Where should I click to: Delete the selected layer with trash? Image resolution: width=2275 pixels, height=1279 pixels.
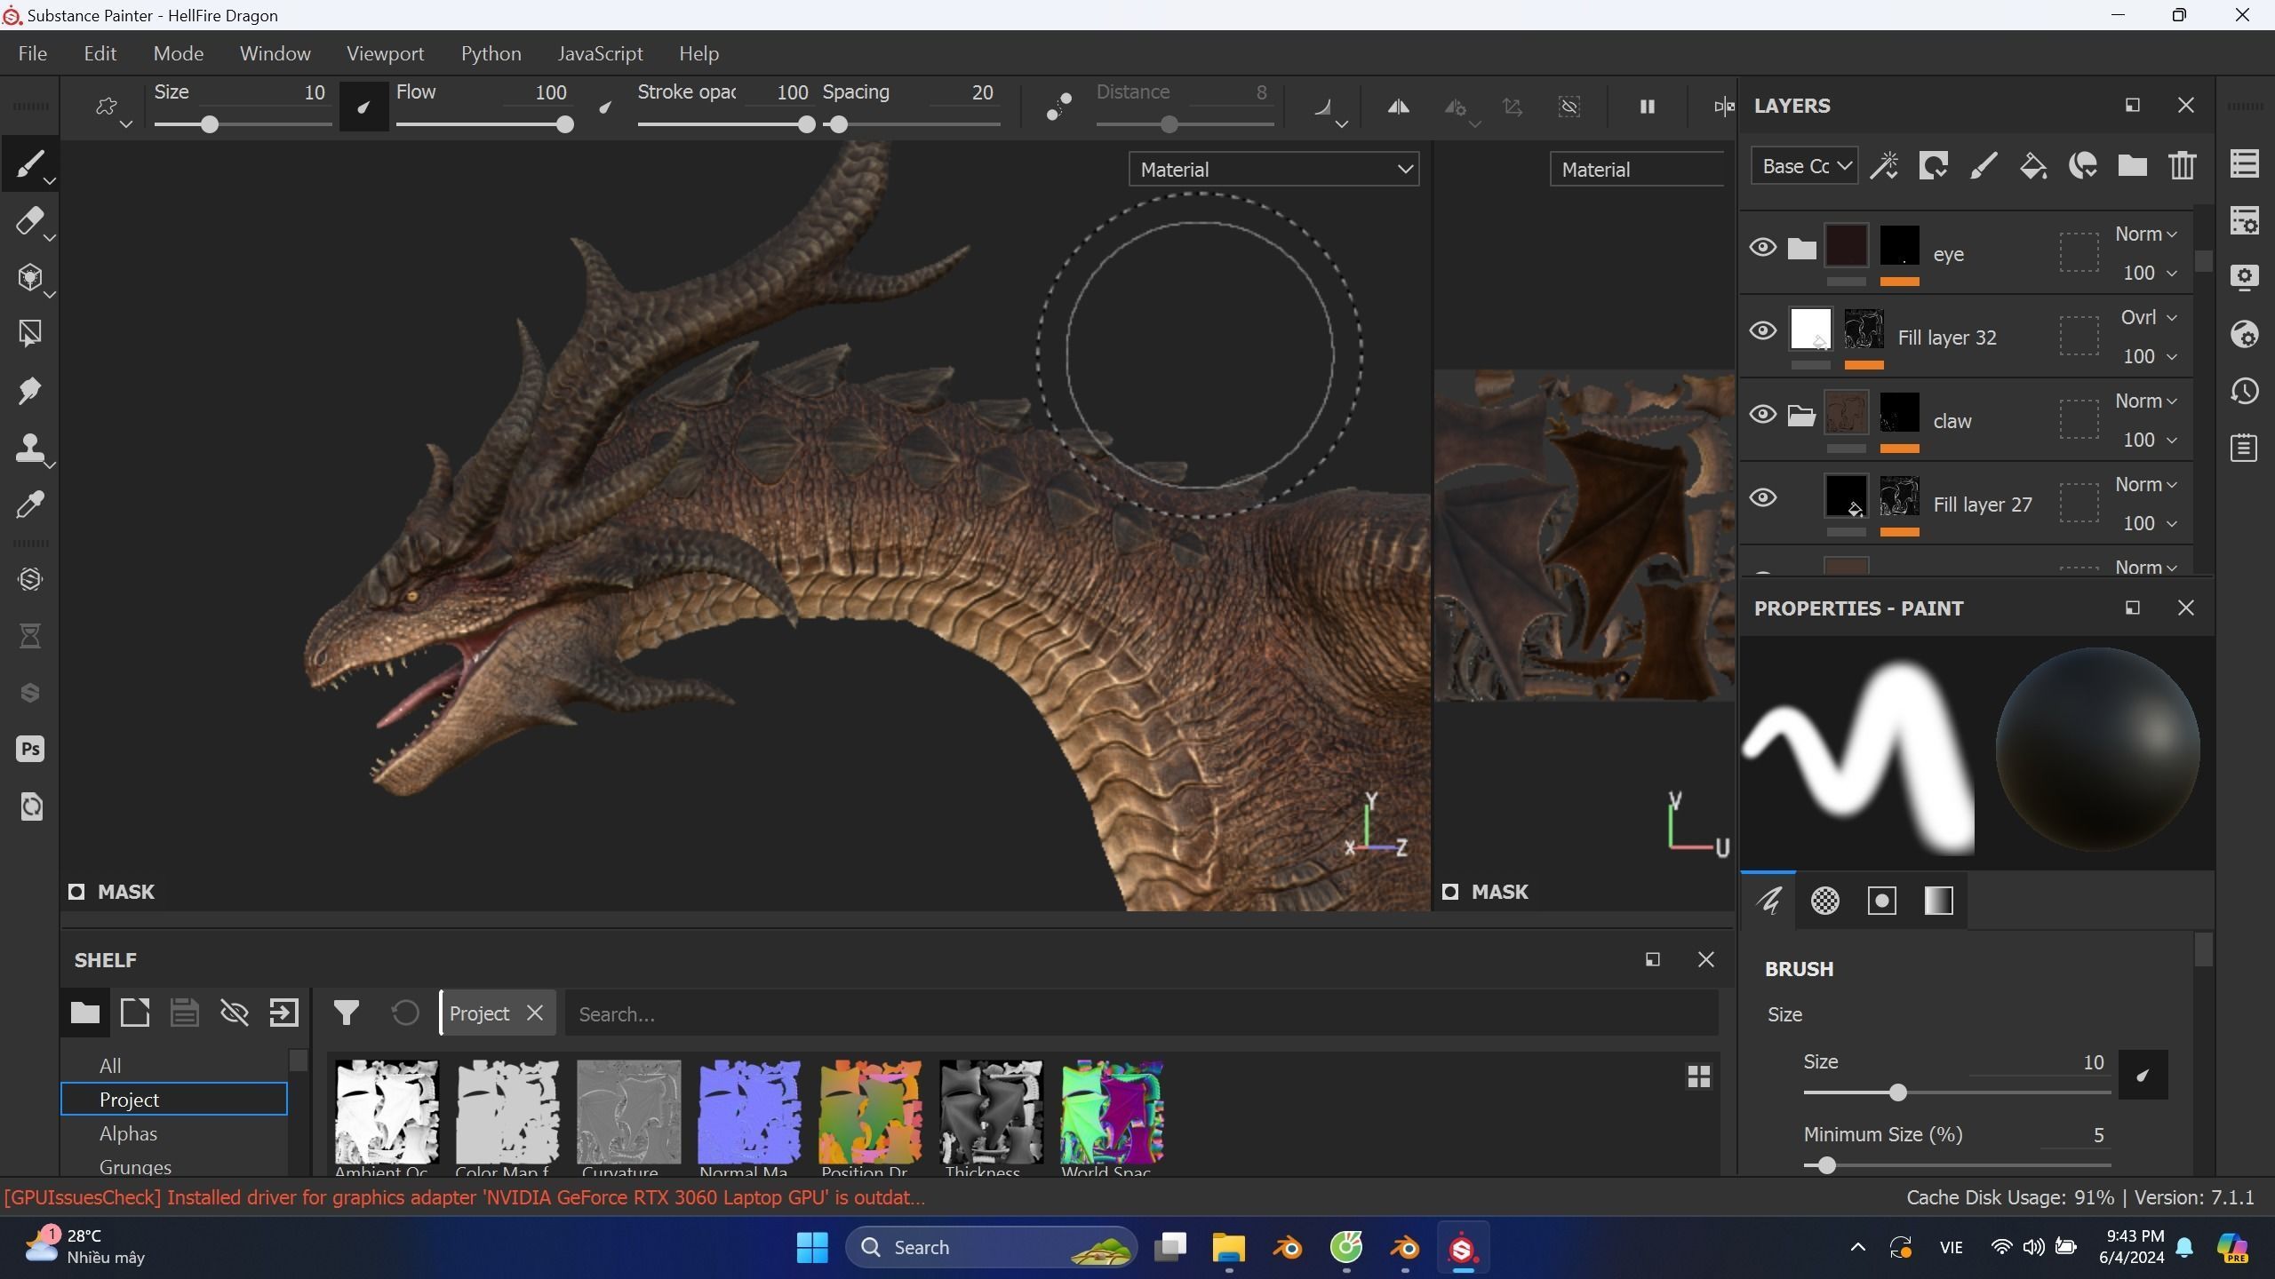click(2182, 166)
